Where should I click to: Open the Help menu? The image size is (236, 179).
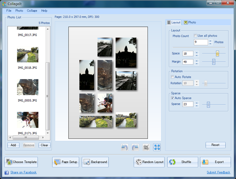(x=44, y=11)
